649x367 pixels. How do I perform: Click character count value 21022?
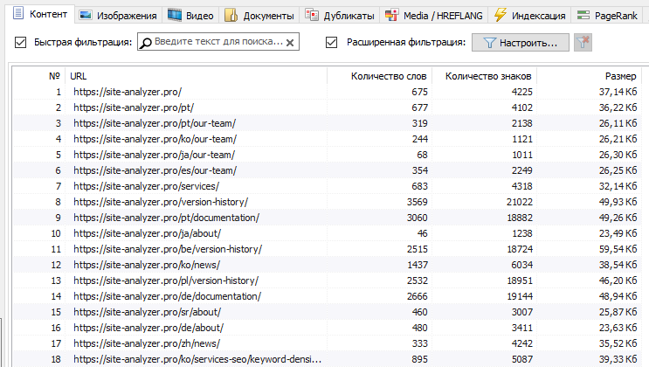[520, 202]
